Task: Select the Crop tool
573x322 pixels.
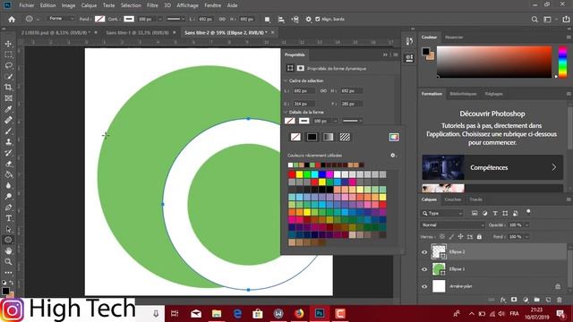Action: point(8,88)
